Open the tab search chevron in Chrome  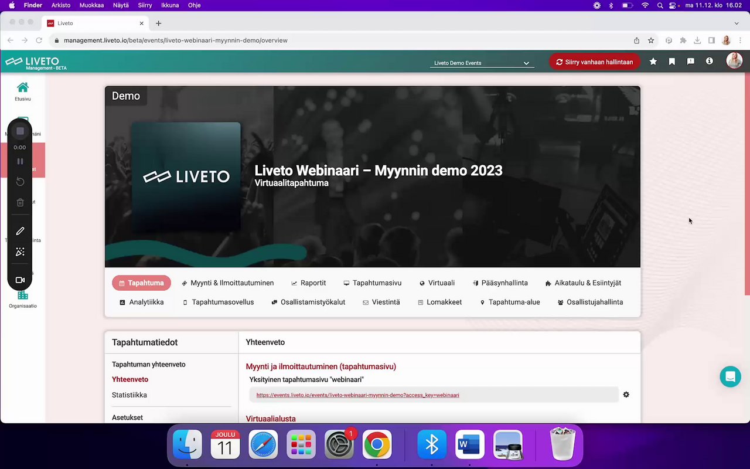pyautogui.click(x=737, y=23)
